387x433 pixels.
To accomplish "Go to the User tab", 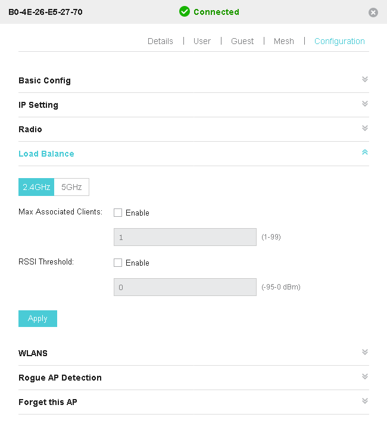I will click(202, 41).
